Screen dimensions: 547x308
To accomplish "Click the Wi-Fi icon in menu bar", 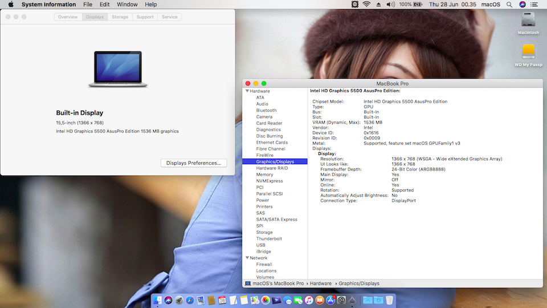I will (366, 5).
